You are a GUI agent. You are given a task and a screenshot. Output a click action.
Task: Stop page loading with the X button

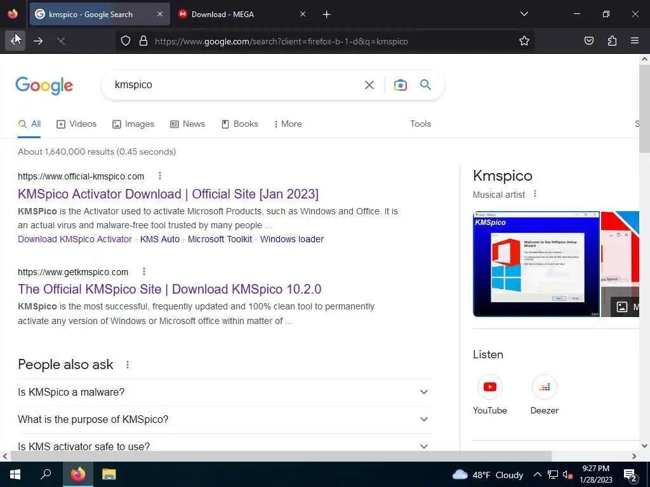point(61,41)
